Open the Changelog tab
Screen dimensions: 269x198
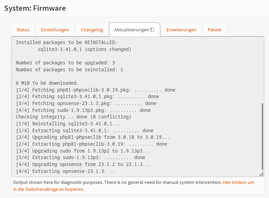[92, 30]
